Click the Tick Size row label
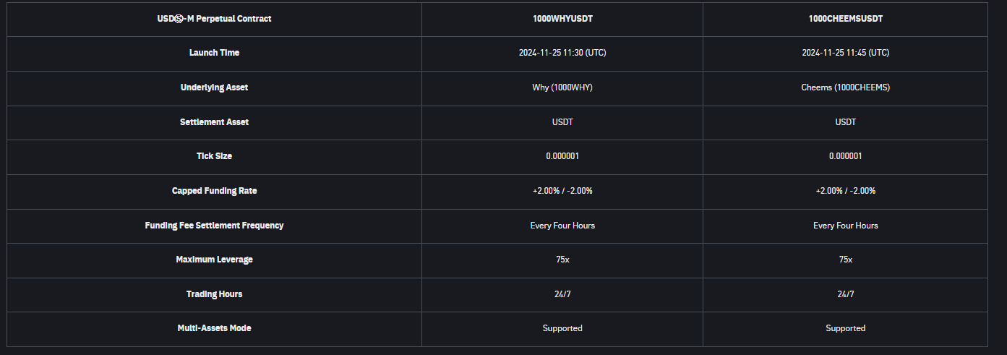Viewport: 1007px width, 355px height. 214,156
